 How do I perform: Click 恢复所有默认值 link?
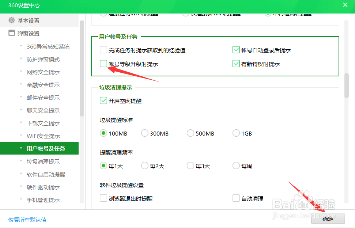27,220
